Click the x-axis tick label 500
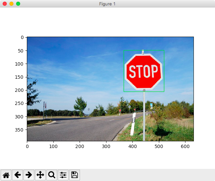Image resolution: width=215 pixels, height=181 pixels. [159, 146]
